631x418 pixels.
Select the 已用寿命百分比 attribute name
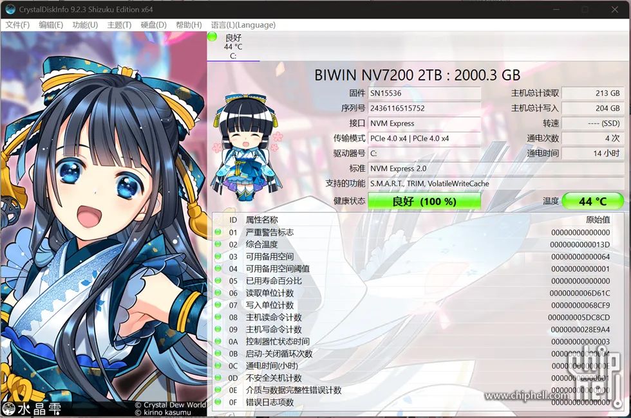(274, 281)
